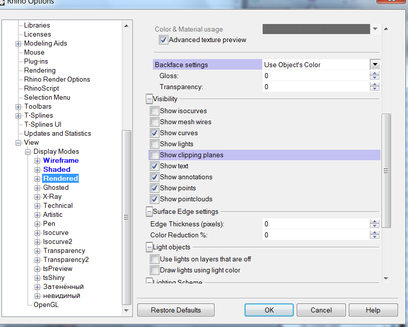Screen dimensions: 408x327
Task: Uncheck Show points checkbox
Action: (x=154, y=188)
